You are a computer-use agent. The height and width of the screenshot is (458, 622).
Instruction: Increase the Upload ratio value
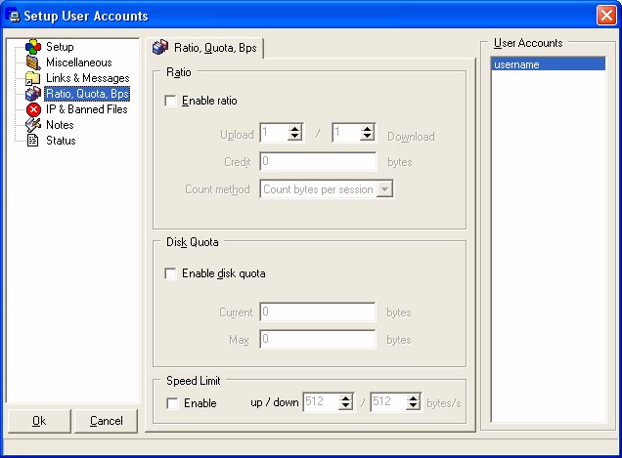point(294,129)
